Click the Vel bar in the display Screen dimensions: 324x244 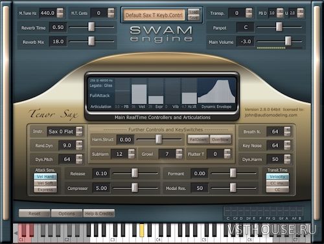pyautogui.click(x=139, y=94)
